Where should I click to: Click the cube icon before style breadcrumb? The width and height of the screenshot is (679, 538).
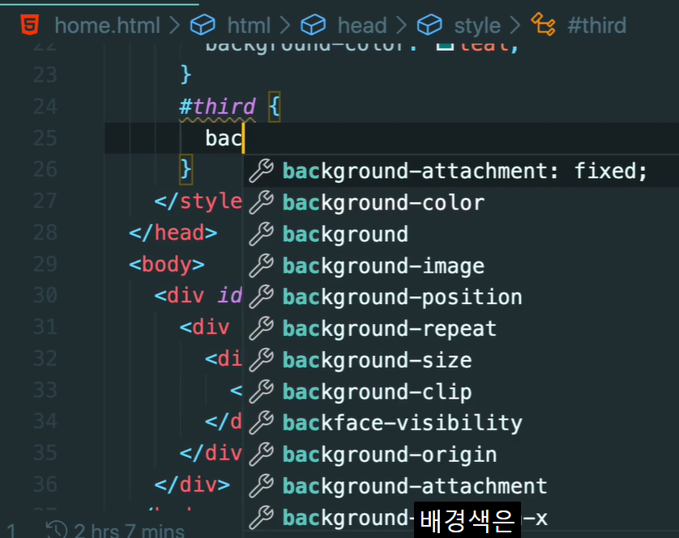[x=429, y=24]
